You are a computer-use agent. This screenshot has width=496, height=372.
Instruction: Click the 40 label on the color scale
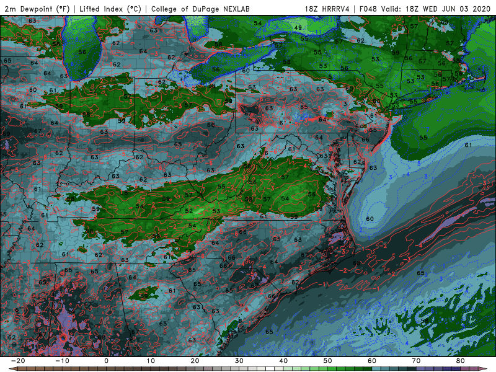pyautogui.click(x=283, y=361)
